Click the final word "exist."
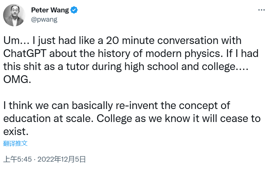273x170 pixels. (16, 131)
